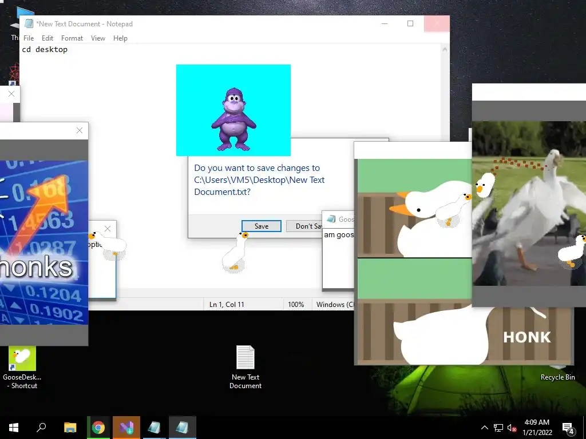Switch to the second Notepad taskbar icon
586x439 pixels.
click(x=182, y=428)
